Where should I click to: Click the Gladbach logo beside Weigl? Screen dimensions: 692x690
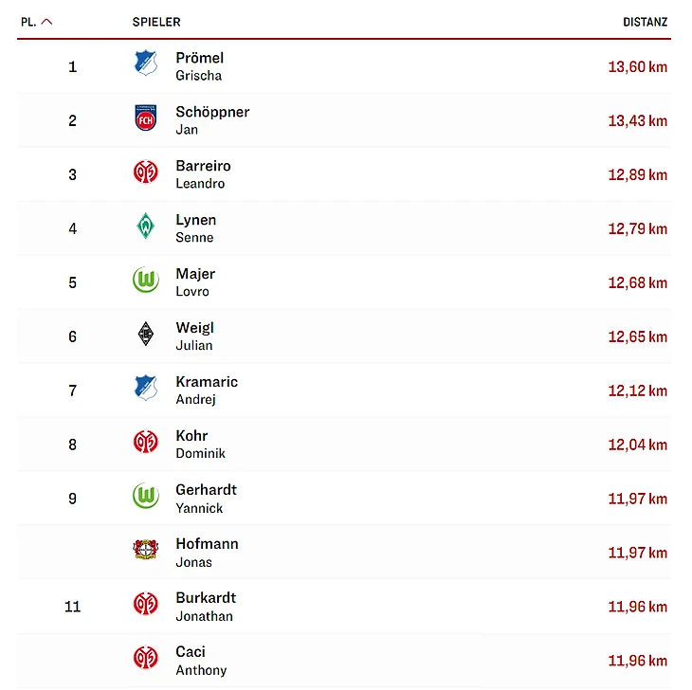click(145, 334)
